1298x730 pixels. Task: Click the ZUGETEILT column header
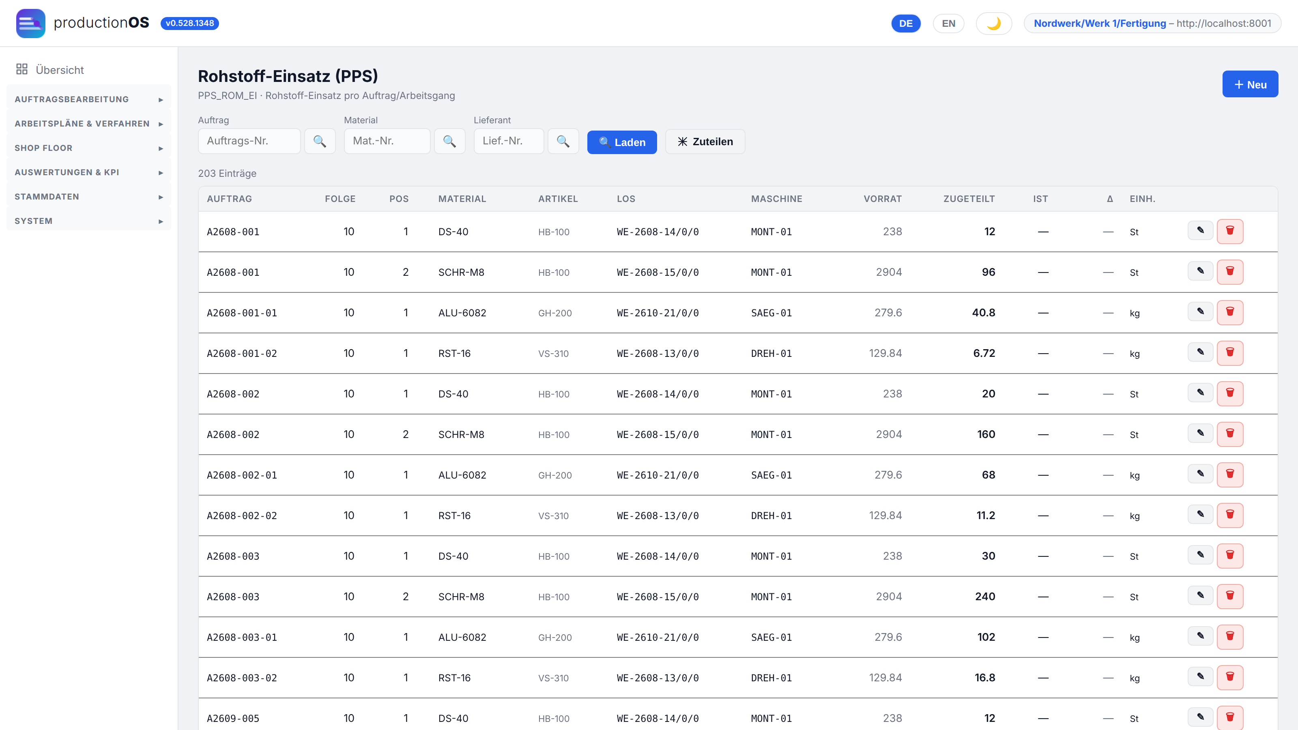tap(969, 199)
